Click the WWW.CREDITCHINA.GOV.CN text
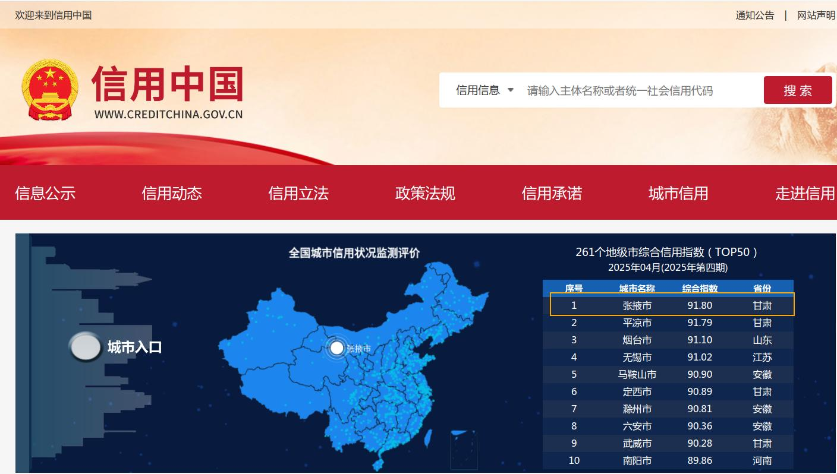The image size is (837, 474). tap(168, 115)
